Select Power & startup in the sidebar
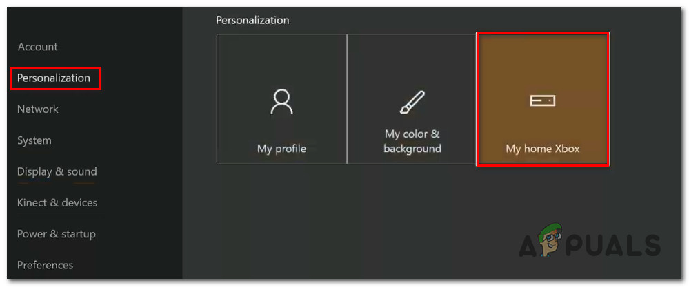689x287 pixels. (x=56, y=234)
